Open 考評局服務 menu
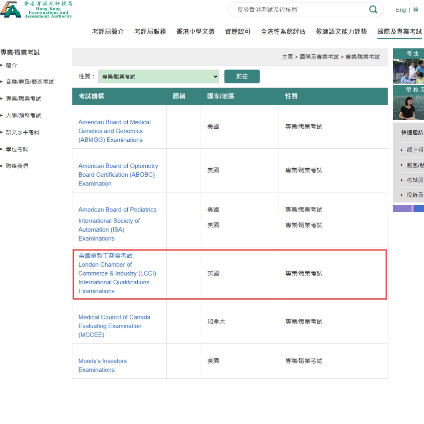The width and height of the screenshot is (424, 424). coord(150,31)
